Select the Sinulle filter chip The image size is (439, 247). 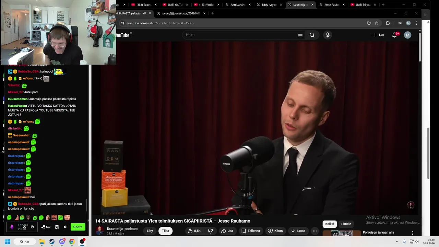346,224
